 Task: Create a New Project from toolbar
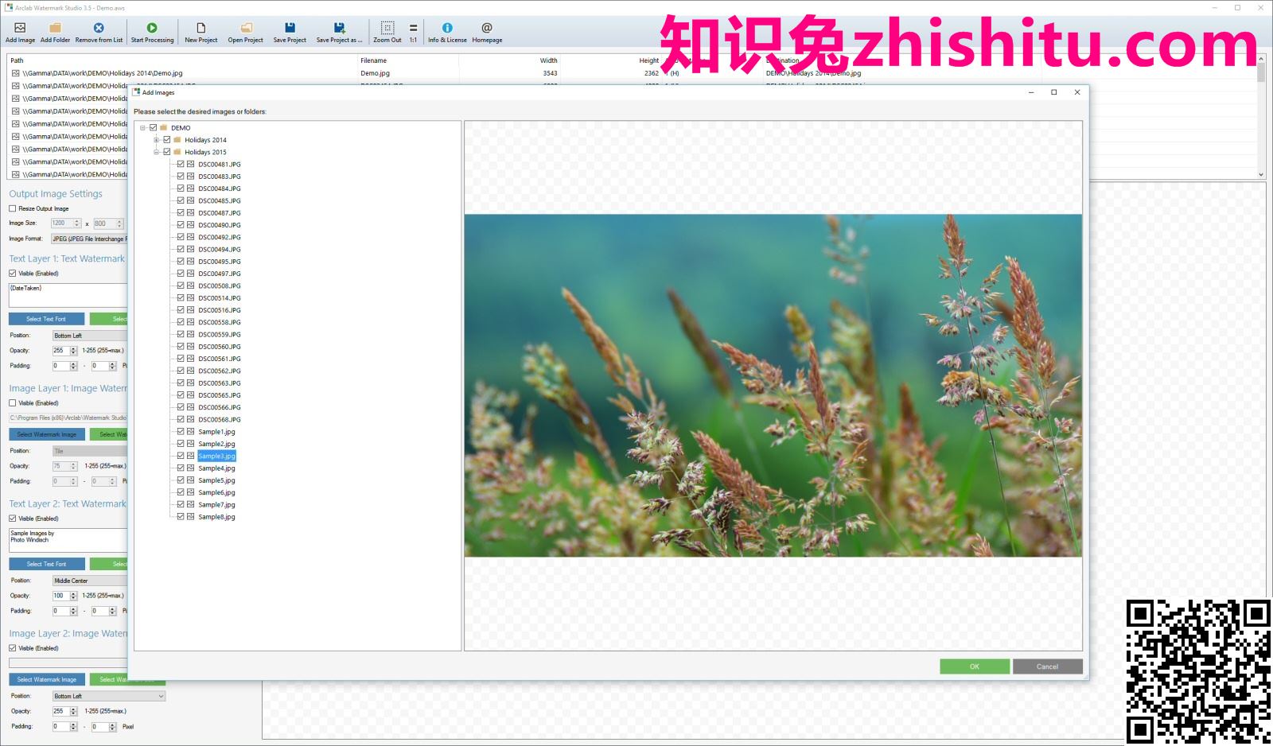point(200,28)
